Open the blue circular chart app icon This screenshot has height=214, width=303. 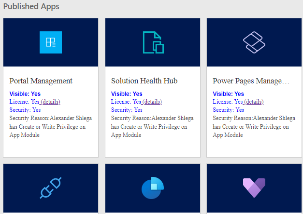(153, 188)
